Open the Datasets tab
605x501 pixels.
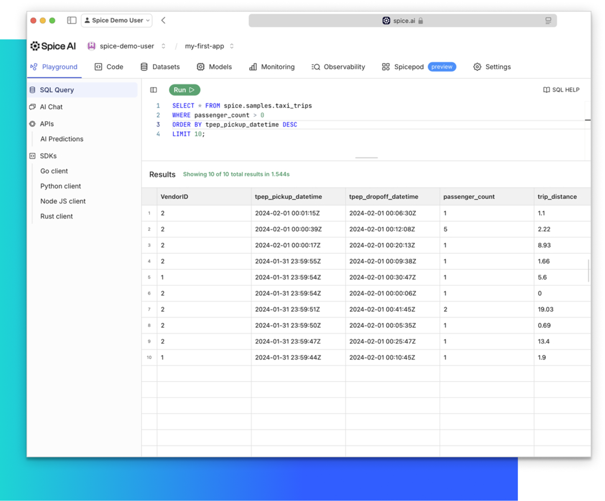click(x=160, y=67)
